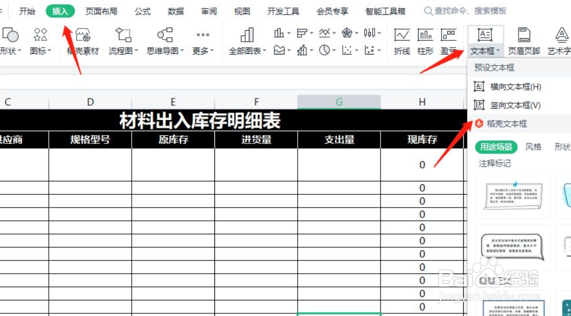This screenshot has width=571, height=316.
Task: Open the 艺术字 word art tool
Action: (559, 41)
